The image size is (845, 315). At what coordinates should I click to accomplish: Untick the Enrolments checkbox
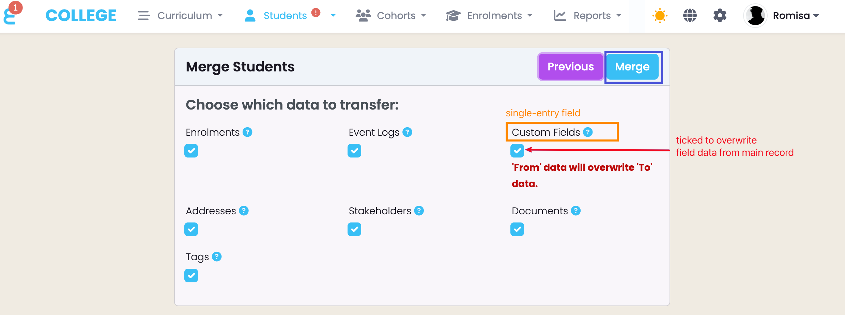pos(191,151)
